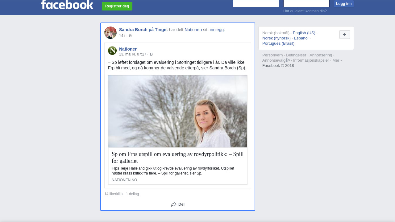
Task: Switch language to Português (Brasil)
Action: point(278,43)
